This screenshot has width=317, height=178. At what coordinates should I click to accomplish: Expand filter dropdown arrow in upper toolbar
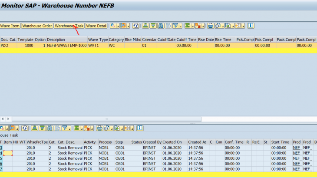pos(180,26)
